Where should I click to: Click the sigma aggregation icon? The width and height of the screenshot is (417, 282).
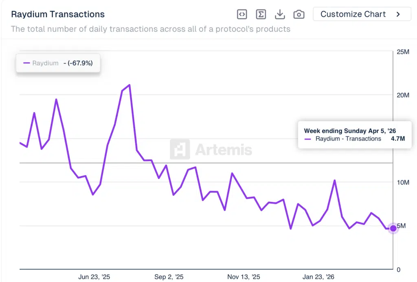(x=261, y=14)
